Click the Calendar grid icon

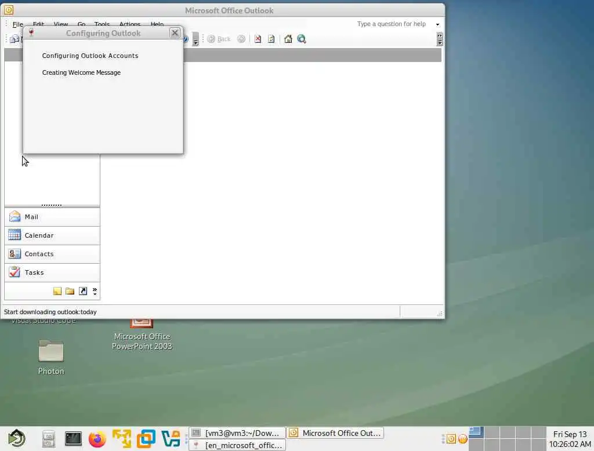15,235
